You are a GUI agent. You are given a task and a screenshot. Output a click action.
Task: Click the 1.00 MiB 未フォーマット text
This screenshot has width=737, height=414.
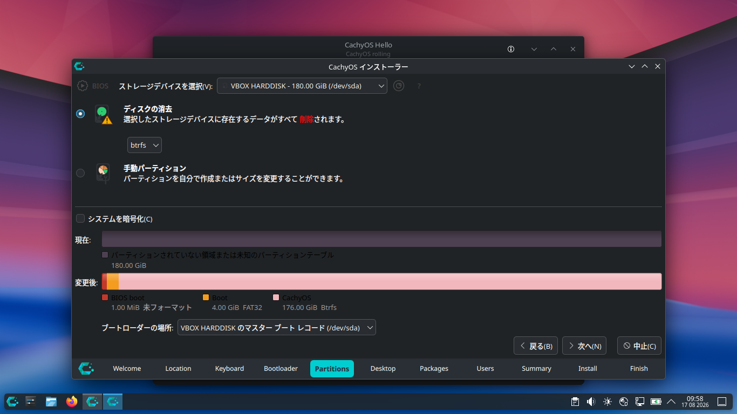[x=152, y=308]
